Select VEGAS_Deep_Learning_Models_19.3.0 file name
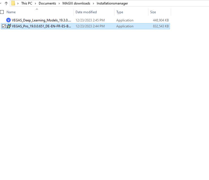The width and height of the screenshot is (209, 180). [41, 20]
